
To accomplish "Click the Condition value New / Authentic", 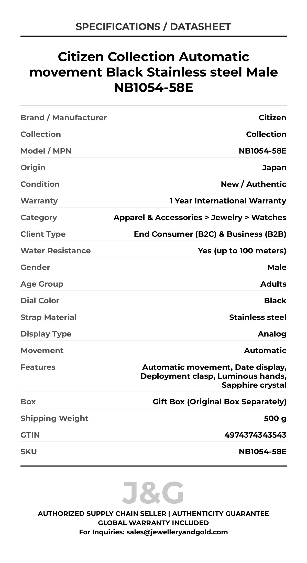I will (254, 184).
